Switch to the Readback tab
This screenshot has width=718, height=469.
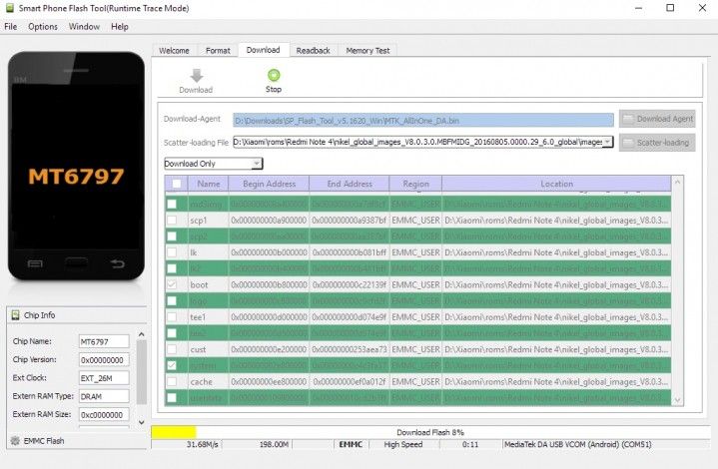tap(314, 50)
